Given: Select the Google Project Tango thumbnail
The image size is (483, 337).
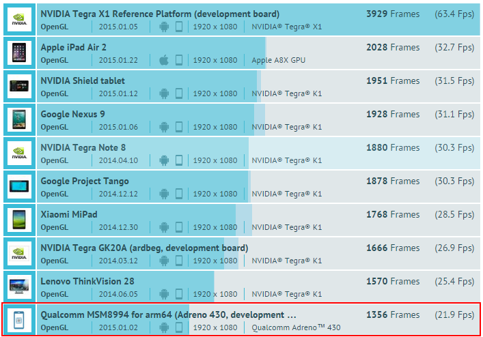Looking at the screenshot, I should [x=19, y=187].
